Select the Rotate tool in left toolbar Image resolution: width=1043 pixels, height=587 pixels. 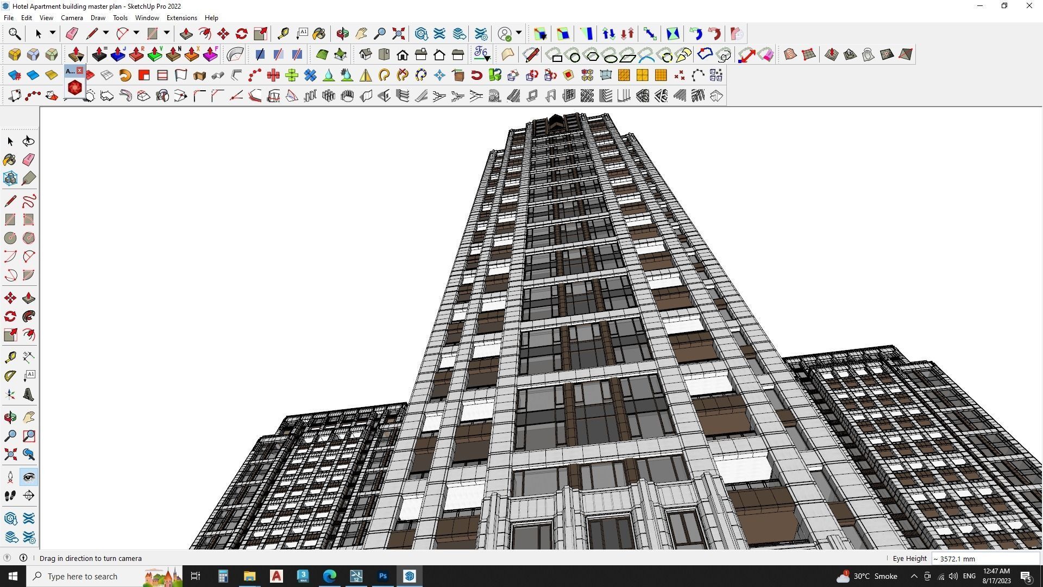pos(10,316)
